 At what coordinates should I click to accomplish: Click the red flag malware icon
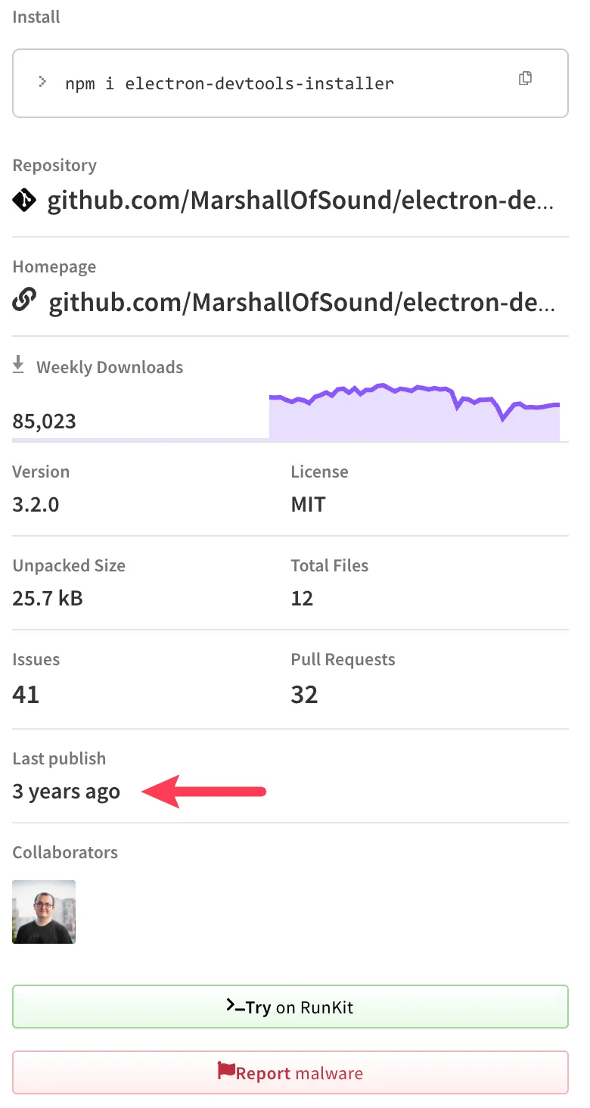tap(225, 1071)
